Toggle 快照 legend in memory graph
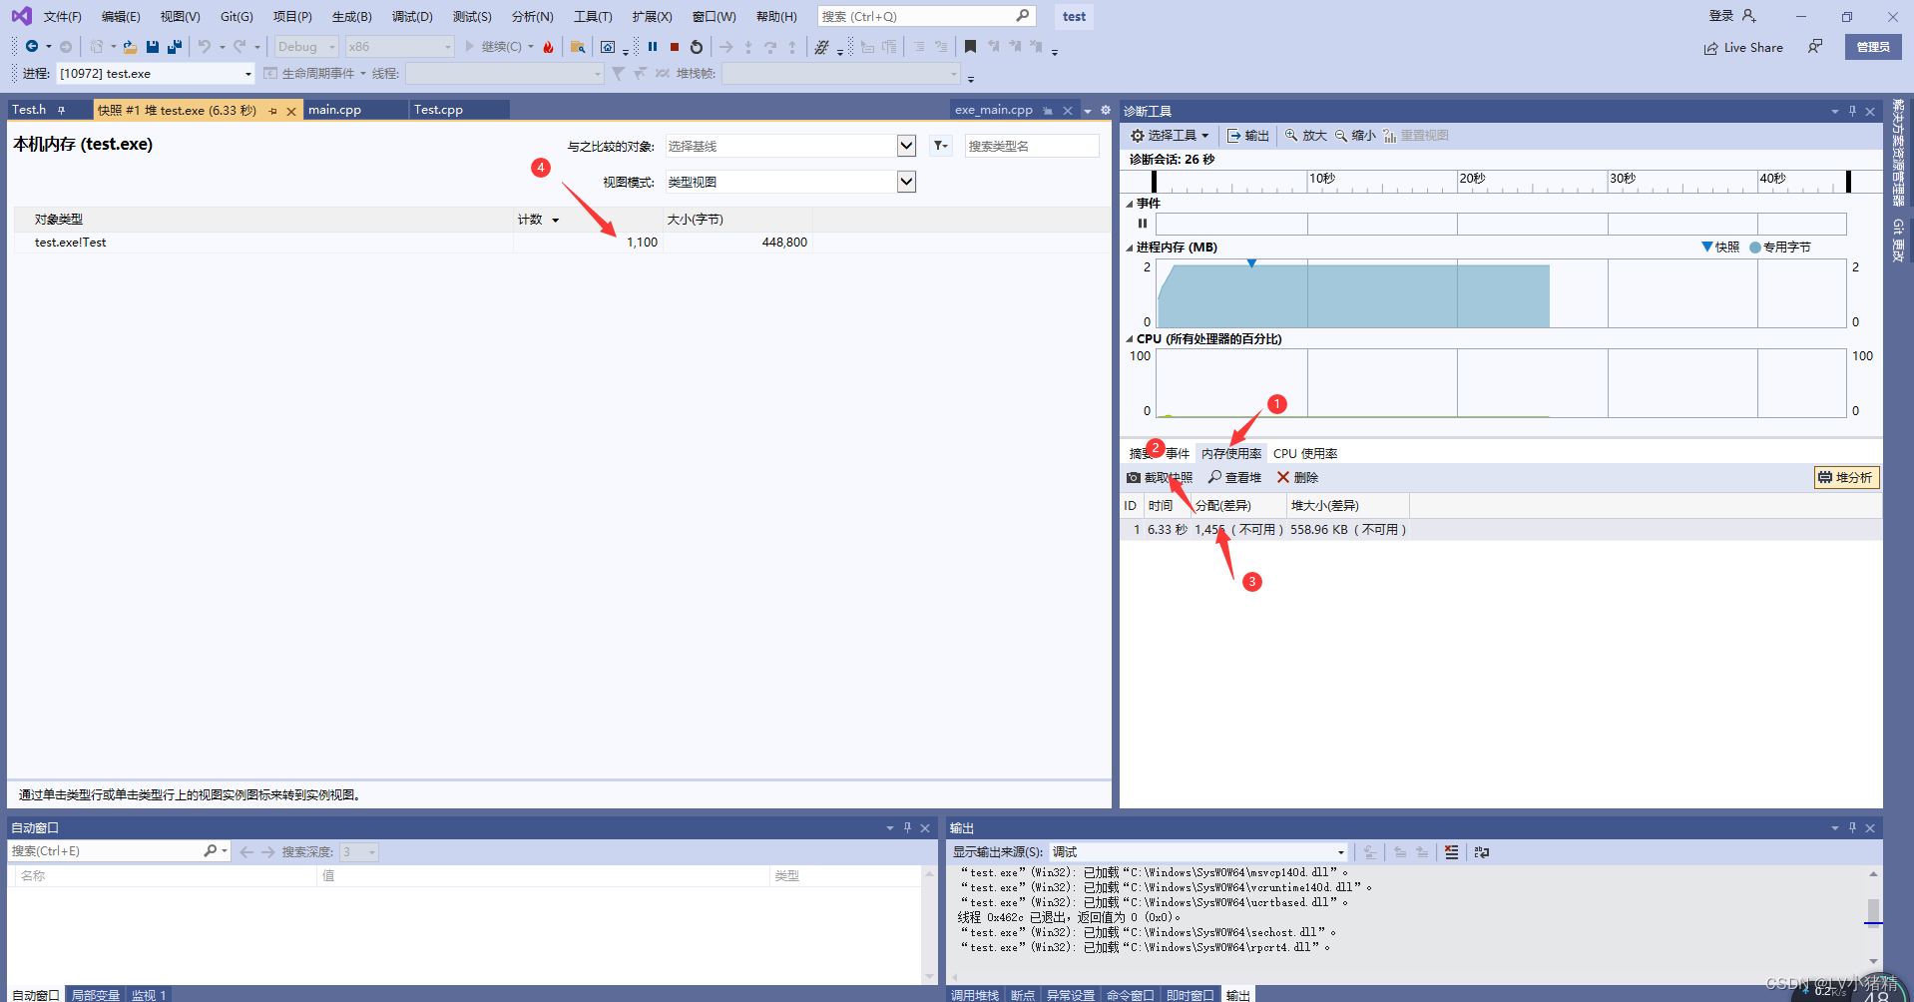 [x=1720, y=247]
